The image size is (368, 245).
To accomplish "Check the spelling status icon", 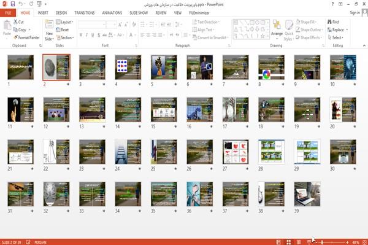I will (28, 242).
